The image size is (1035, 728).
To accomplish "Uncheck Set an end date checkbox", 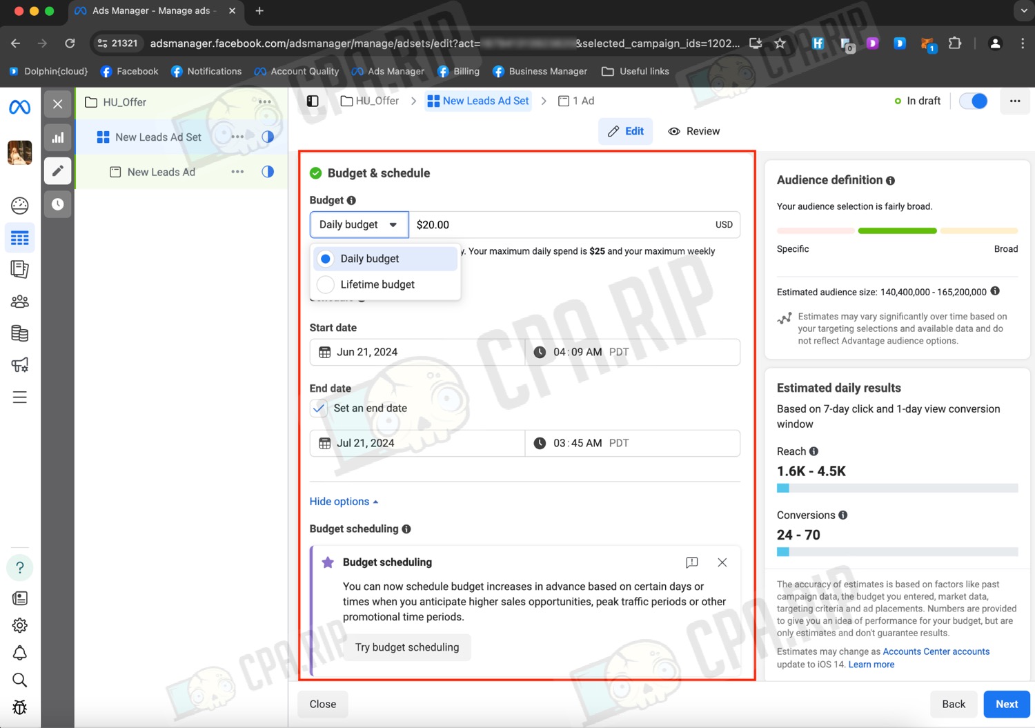I will point(319,408).
